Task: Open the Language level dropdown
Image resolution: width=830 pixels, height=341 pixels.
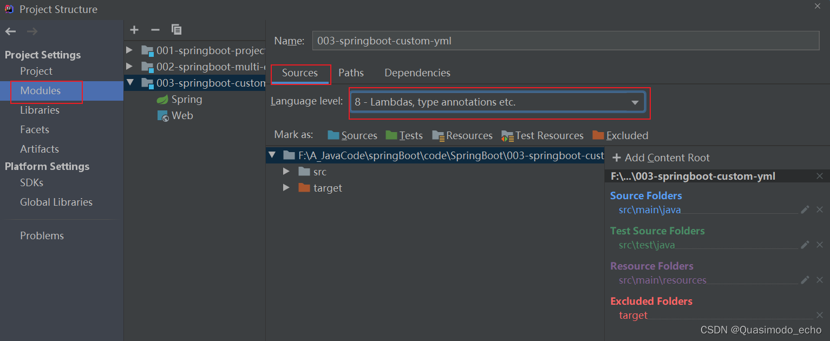Action: point(498,102)
